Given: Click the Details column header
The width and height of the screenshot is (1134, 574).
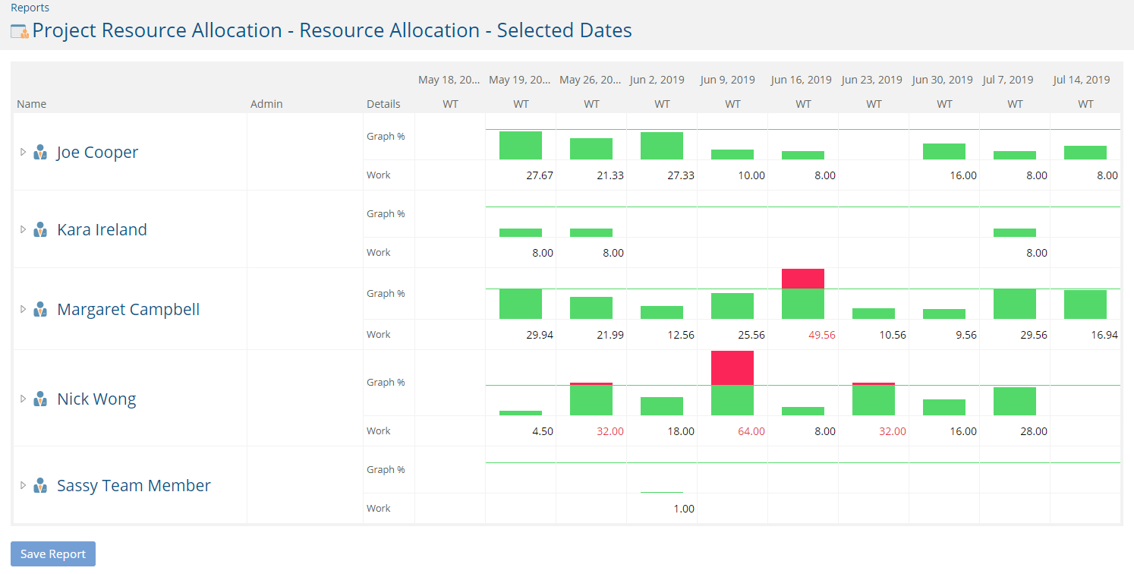Looking at the screenshot, I should coord(383,104).
